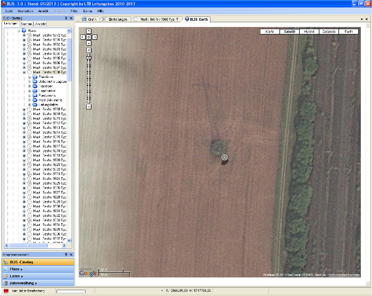Image resolution: width=372 pixels, height=296 pixels.
Task: Click the tree's vertical scroll up arrow
Action: (x=69, y=31)
